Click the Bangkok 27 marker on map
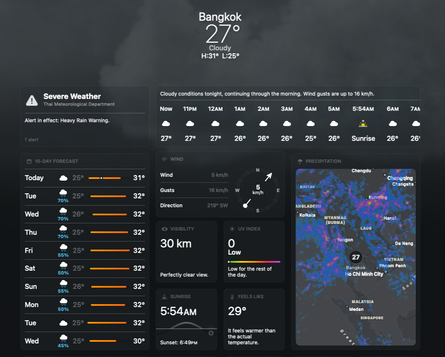 coord(356,257)
